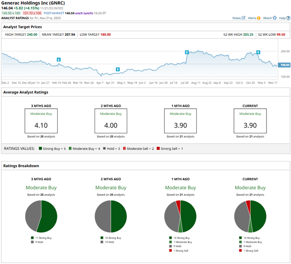Viewport: 291px width, 264px height.
Task: Select earnings E marker near Oct 20
Action: point(258,52)
